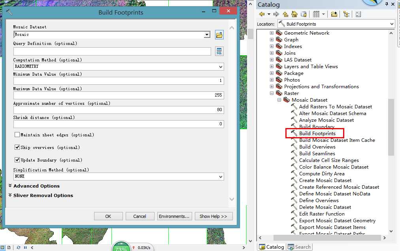Click Approximate number of vertices field
This screenshot has height=251, width=400.
point(119,110)
